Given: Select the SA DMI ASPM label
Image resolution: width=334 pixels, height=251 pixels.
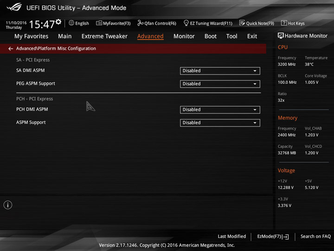Looking at the screenshot, I should [31, 71].
